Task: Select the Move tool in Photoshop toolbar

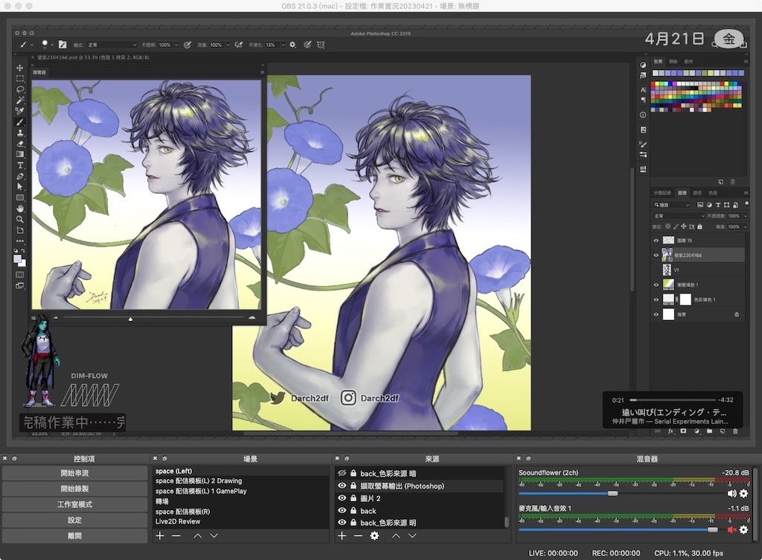Action: (x=20, y=68)
